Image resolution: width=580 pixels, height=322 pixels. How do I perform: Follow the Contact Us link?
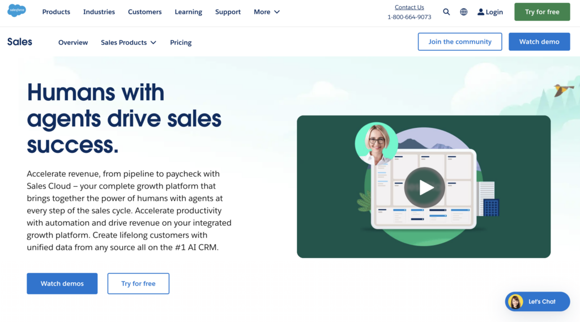[x=409, y=7]
